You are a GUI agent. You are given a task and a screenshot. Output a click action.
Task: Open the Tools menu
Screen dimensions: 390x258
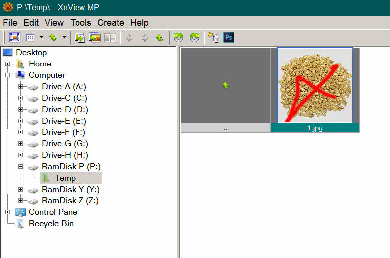[x=81, y=23]
